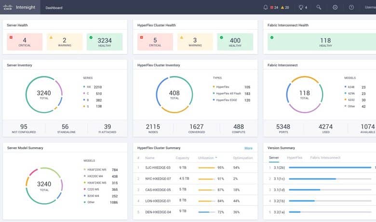Viewport: 376px width, 222px height.
Task: Select the Other models 42 legend entry
Action: [x=355, y=106]
